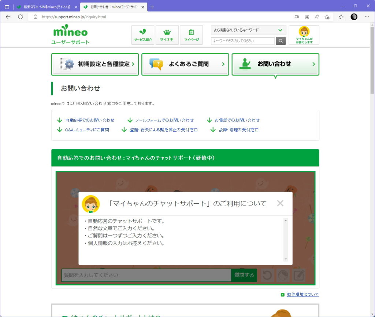This screenshot has height=317, width=375.
Task: Click the browser refresh icon
Action: coord(21,17)
